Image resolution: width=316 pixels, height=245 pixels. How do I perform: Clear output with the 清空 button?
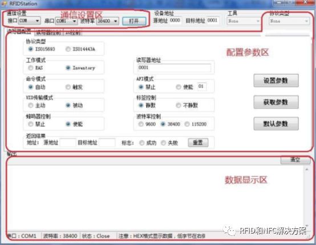pos(295,160)
